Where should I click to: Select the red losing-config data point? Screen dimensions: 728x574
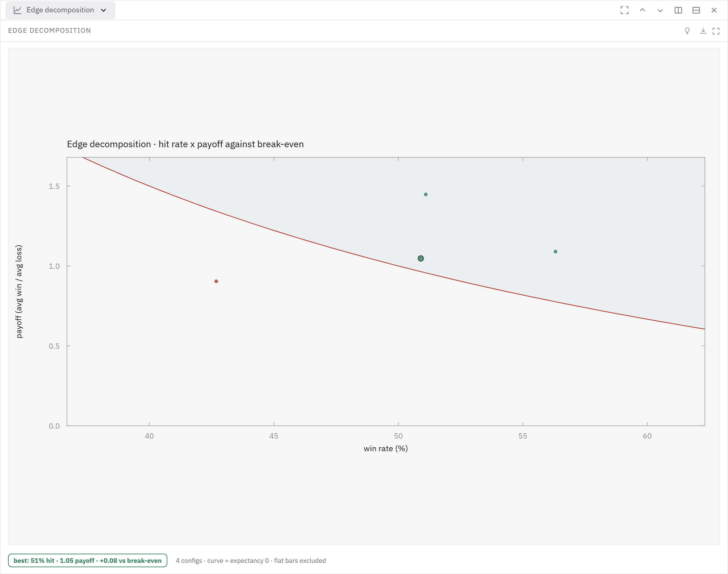click(216, 281)
